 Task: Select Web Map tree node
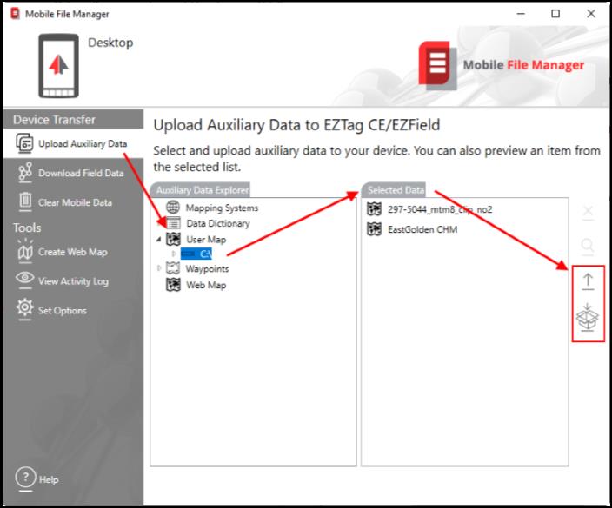(x=206, y=285)
